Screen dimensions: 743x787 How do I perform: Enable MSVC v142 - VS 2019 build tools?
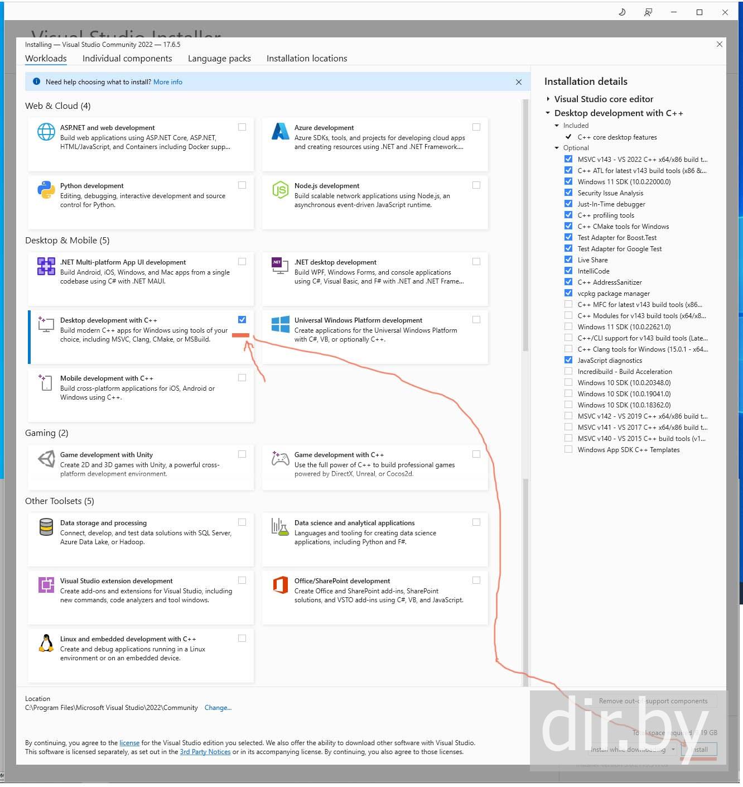[x=568, y=416]
